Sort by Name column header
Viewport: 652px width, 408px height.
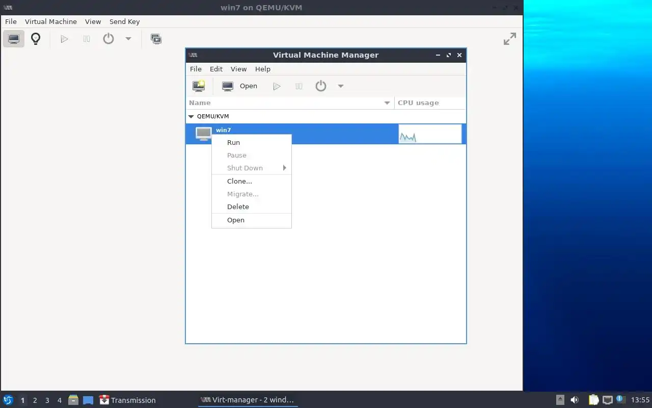pos(290,103)
